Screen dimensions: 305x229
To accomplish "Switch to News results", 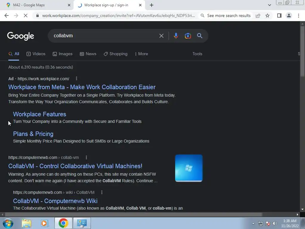I will (x=88, y=54).
